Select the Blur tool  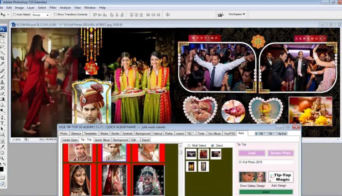[2, 105]
